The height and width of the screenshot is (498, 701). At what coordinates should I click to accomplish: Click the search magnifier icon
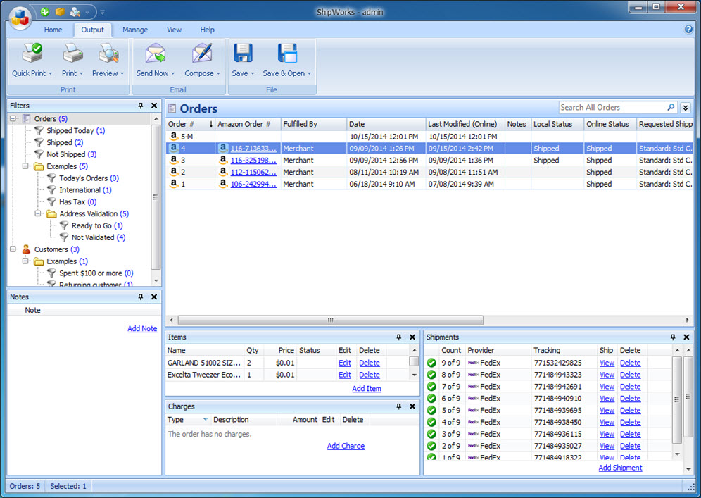[x=671, y=107]
